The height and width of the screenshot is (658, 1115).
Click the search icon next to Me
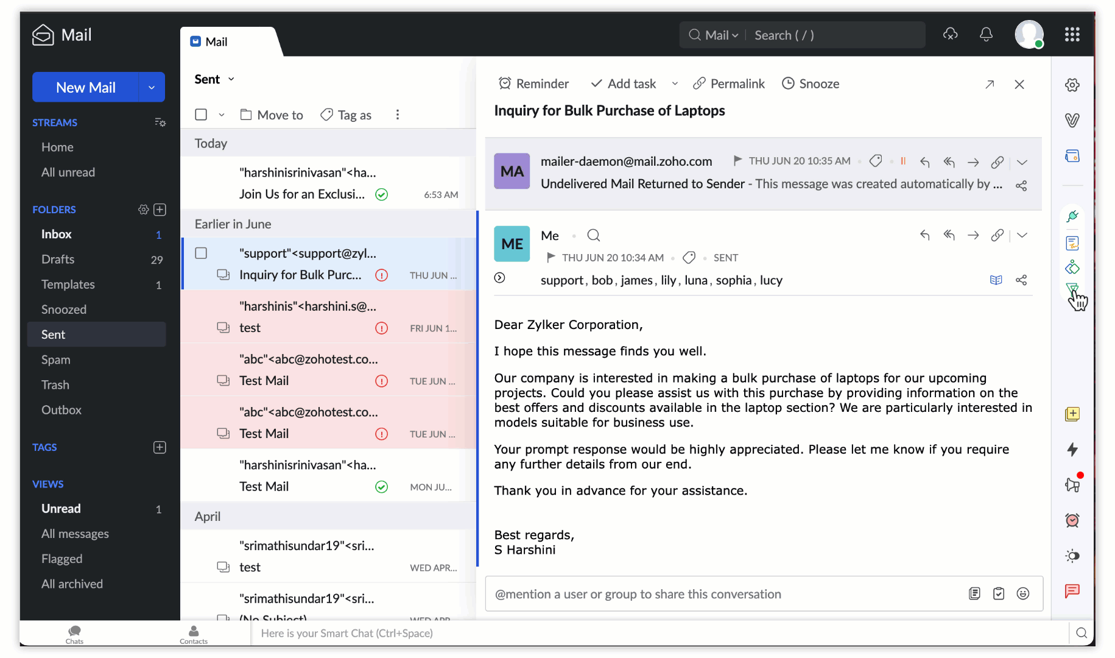[594, 235]
